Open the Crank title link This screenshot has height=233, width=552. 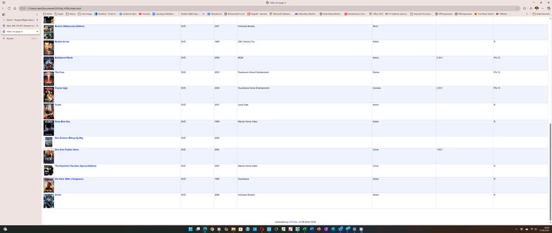coord(58,105)
